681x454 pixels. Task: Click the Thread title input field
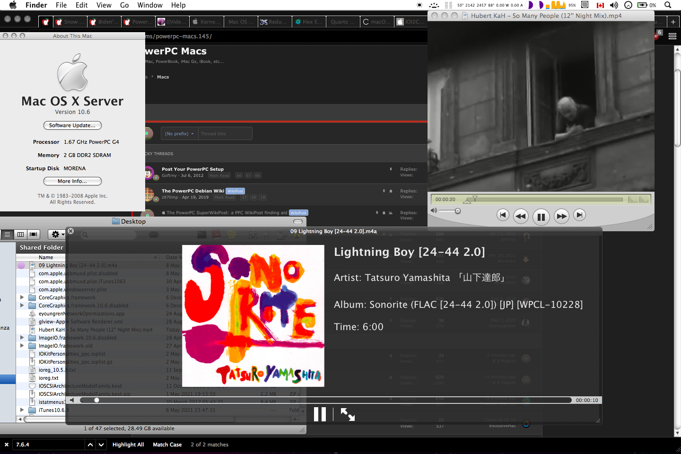tap(225, 134)
